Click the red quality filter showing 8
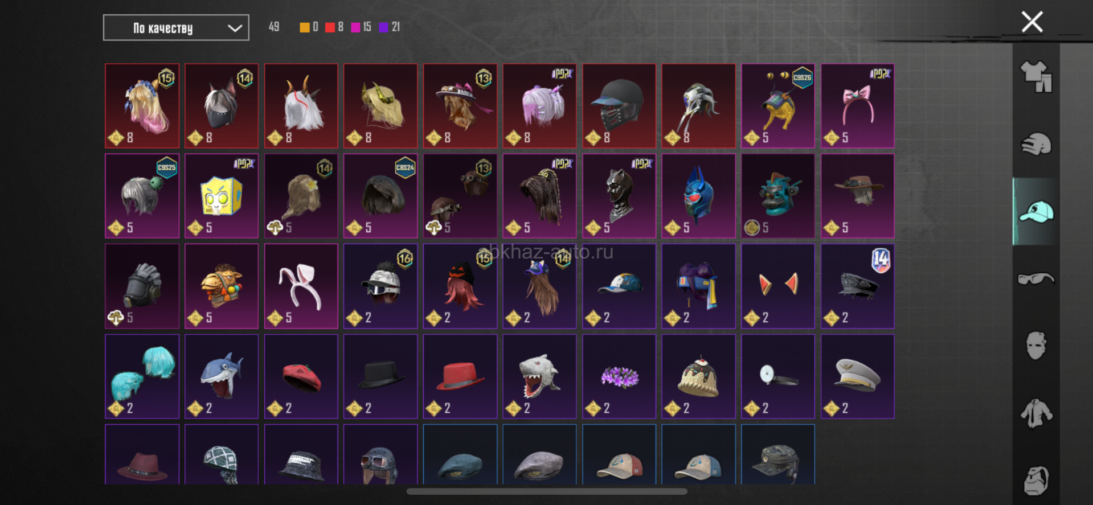The image size is (1093, 505). pos(334,27)
